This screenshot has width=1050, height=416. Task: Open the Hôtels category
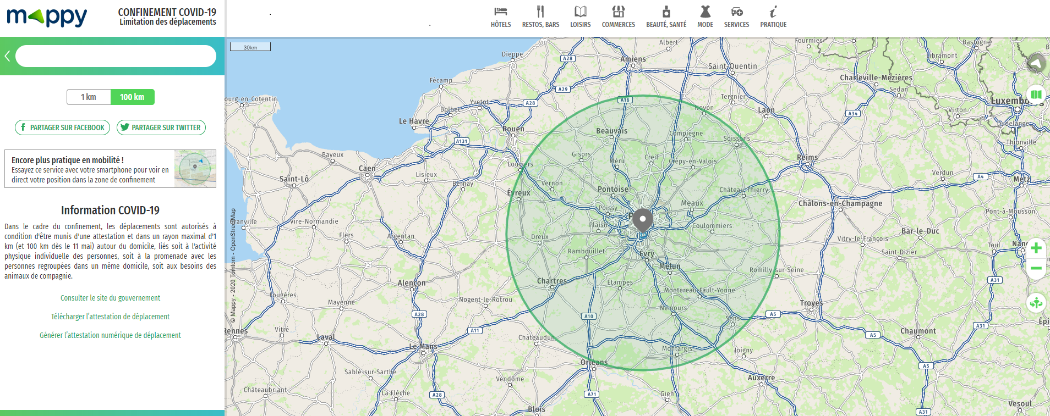tap(500, 16)
